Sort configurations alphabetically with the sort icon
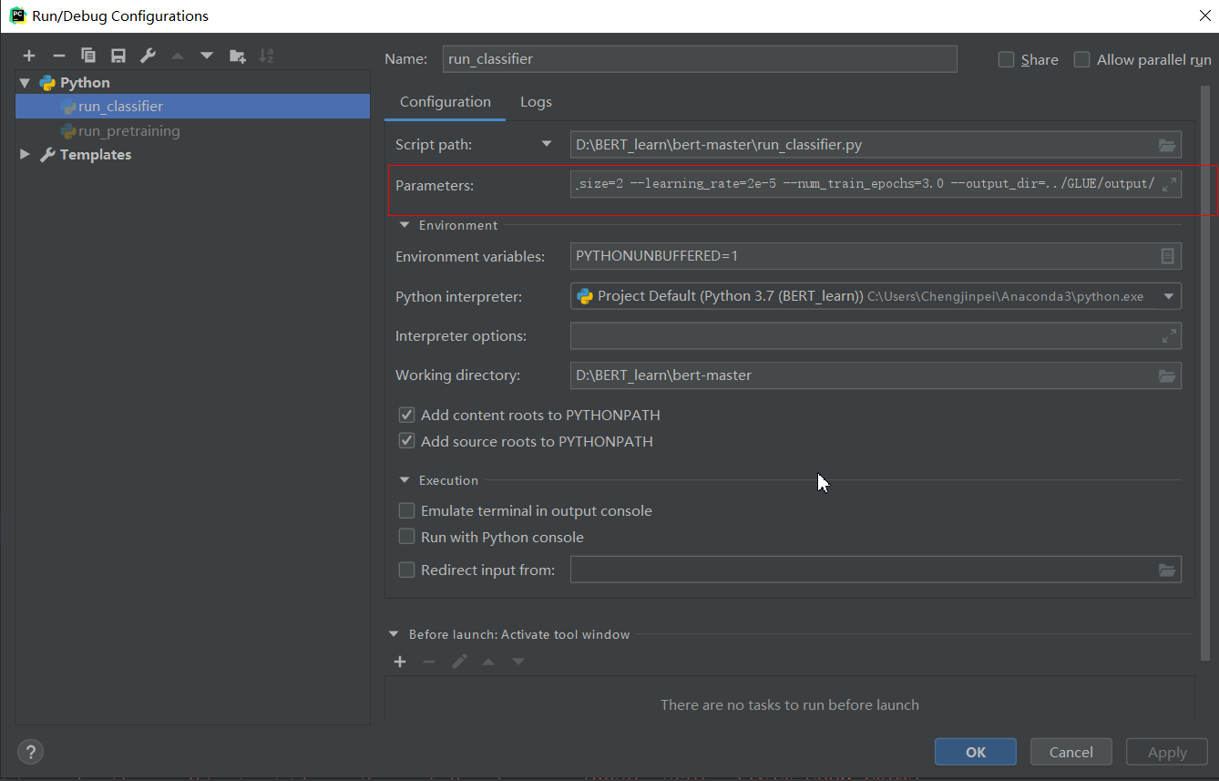This screenshot has height=781, width=1219. click(266, 55)
